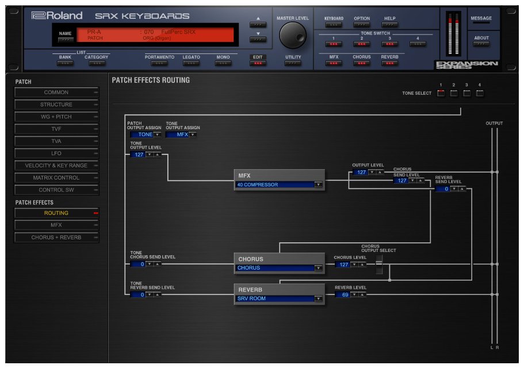This screenshot has height=369, width=524.
Task: Decrease MFX Reverb Send Level value
Action: [454, 189]
